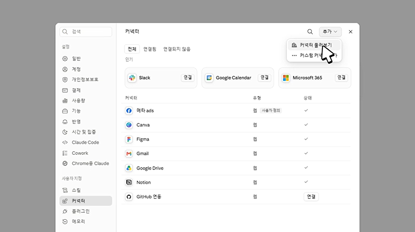Click the Google Calendar logo icon
Screen dimensions: 415x232
(x=209, y=78)
